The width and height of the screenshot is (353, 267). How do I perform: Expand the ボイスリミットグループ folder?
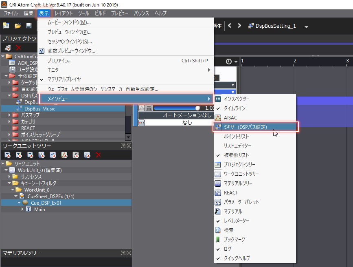[9, 135]
